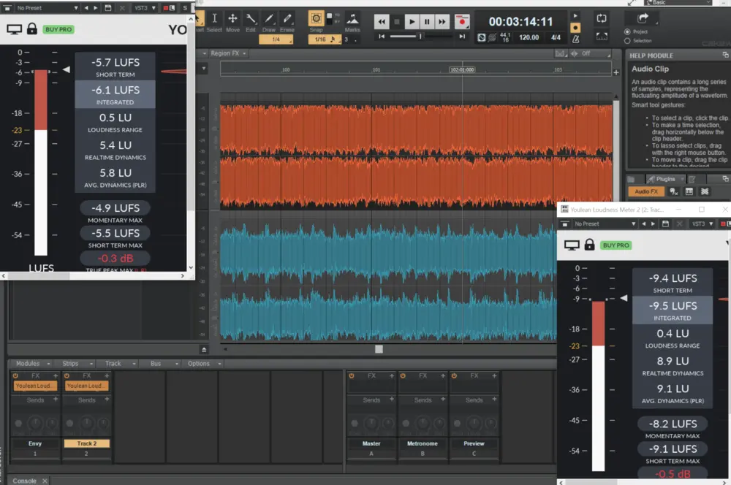The image size is (731, 485).
Task: Toggle the metronome during record button
Action: [x=575, y=28]
